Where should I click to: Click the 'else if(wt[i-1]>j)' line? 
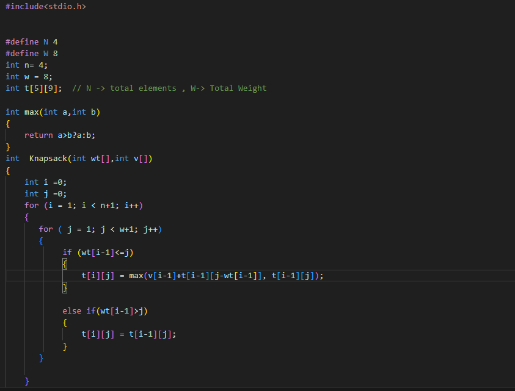[105, 311]
